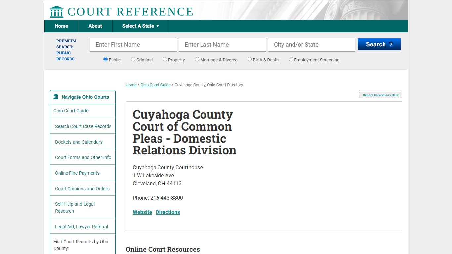Image resolution: width=452 pixels, height=254 pixels.
Task: Select the Public radio button
Action: [105, 59]
